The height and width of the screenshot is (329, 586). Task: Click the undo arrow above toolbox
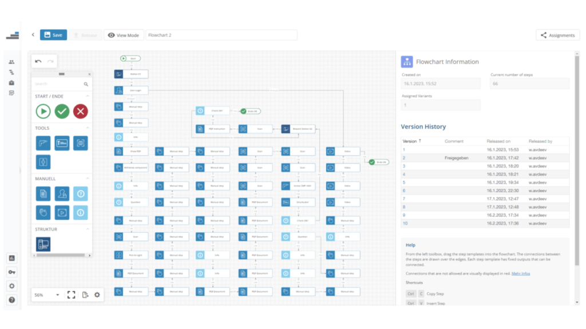[38, 61]
